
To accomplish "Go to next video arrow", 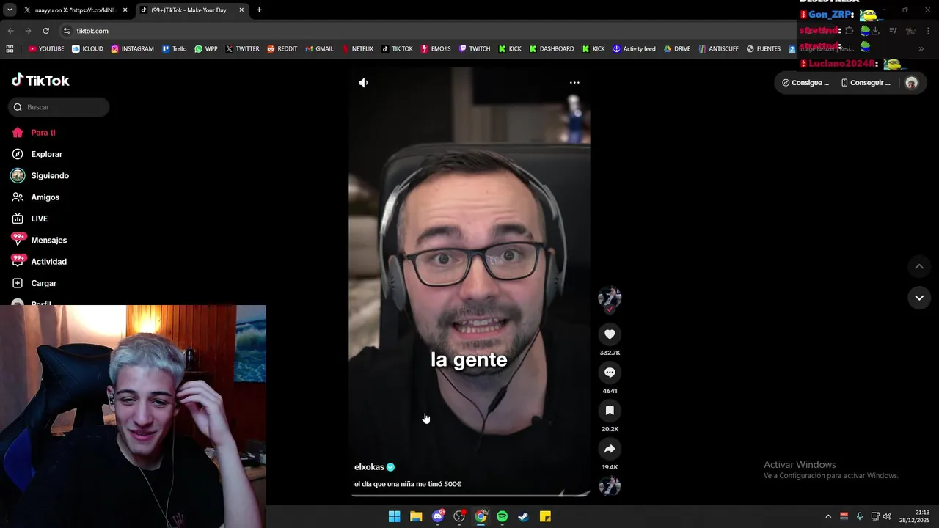I will click(919, 298).
